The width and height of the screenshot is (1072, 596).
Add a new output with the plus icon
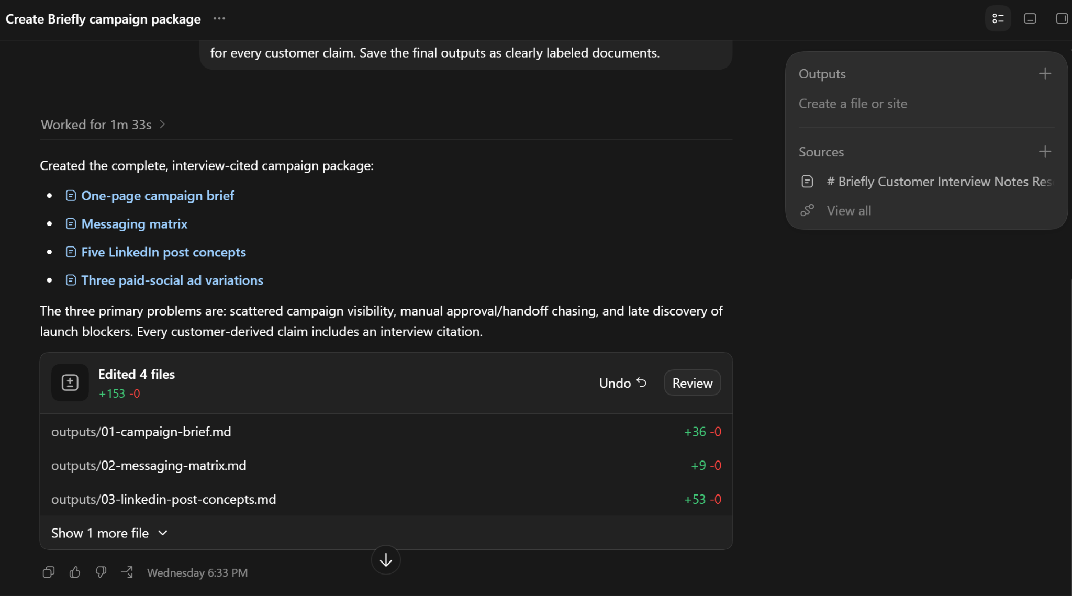coord(1045,74)
